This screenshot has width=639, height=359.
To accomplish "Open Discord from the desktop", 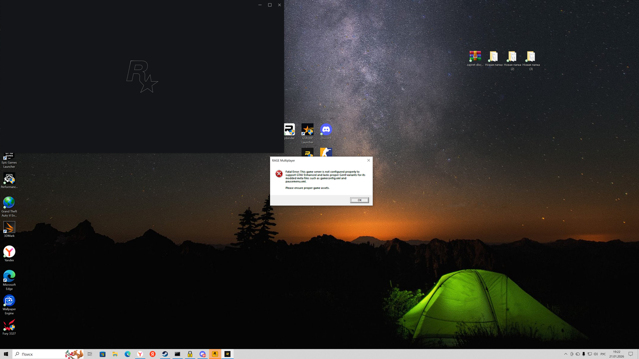I will click(x=325, y=130).
